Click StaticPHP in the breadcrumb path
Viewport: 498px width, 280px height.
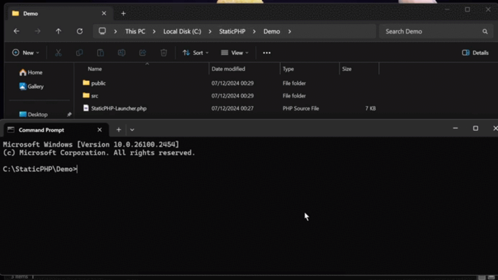[x=232, y=32]
